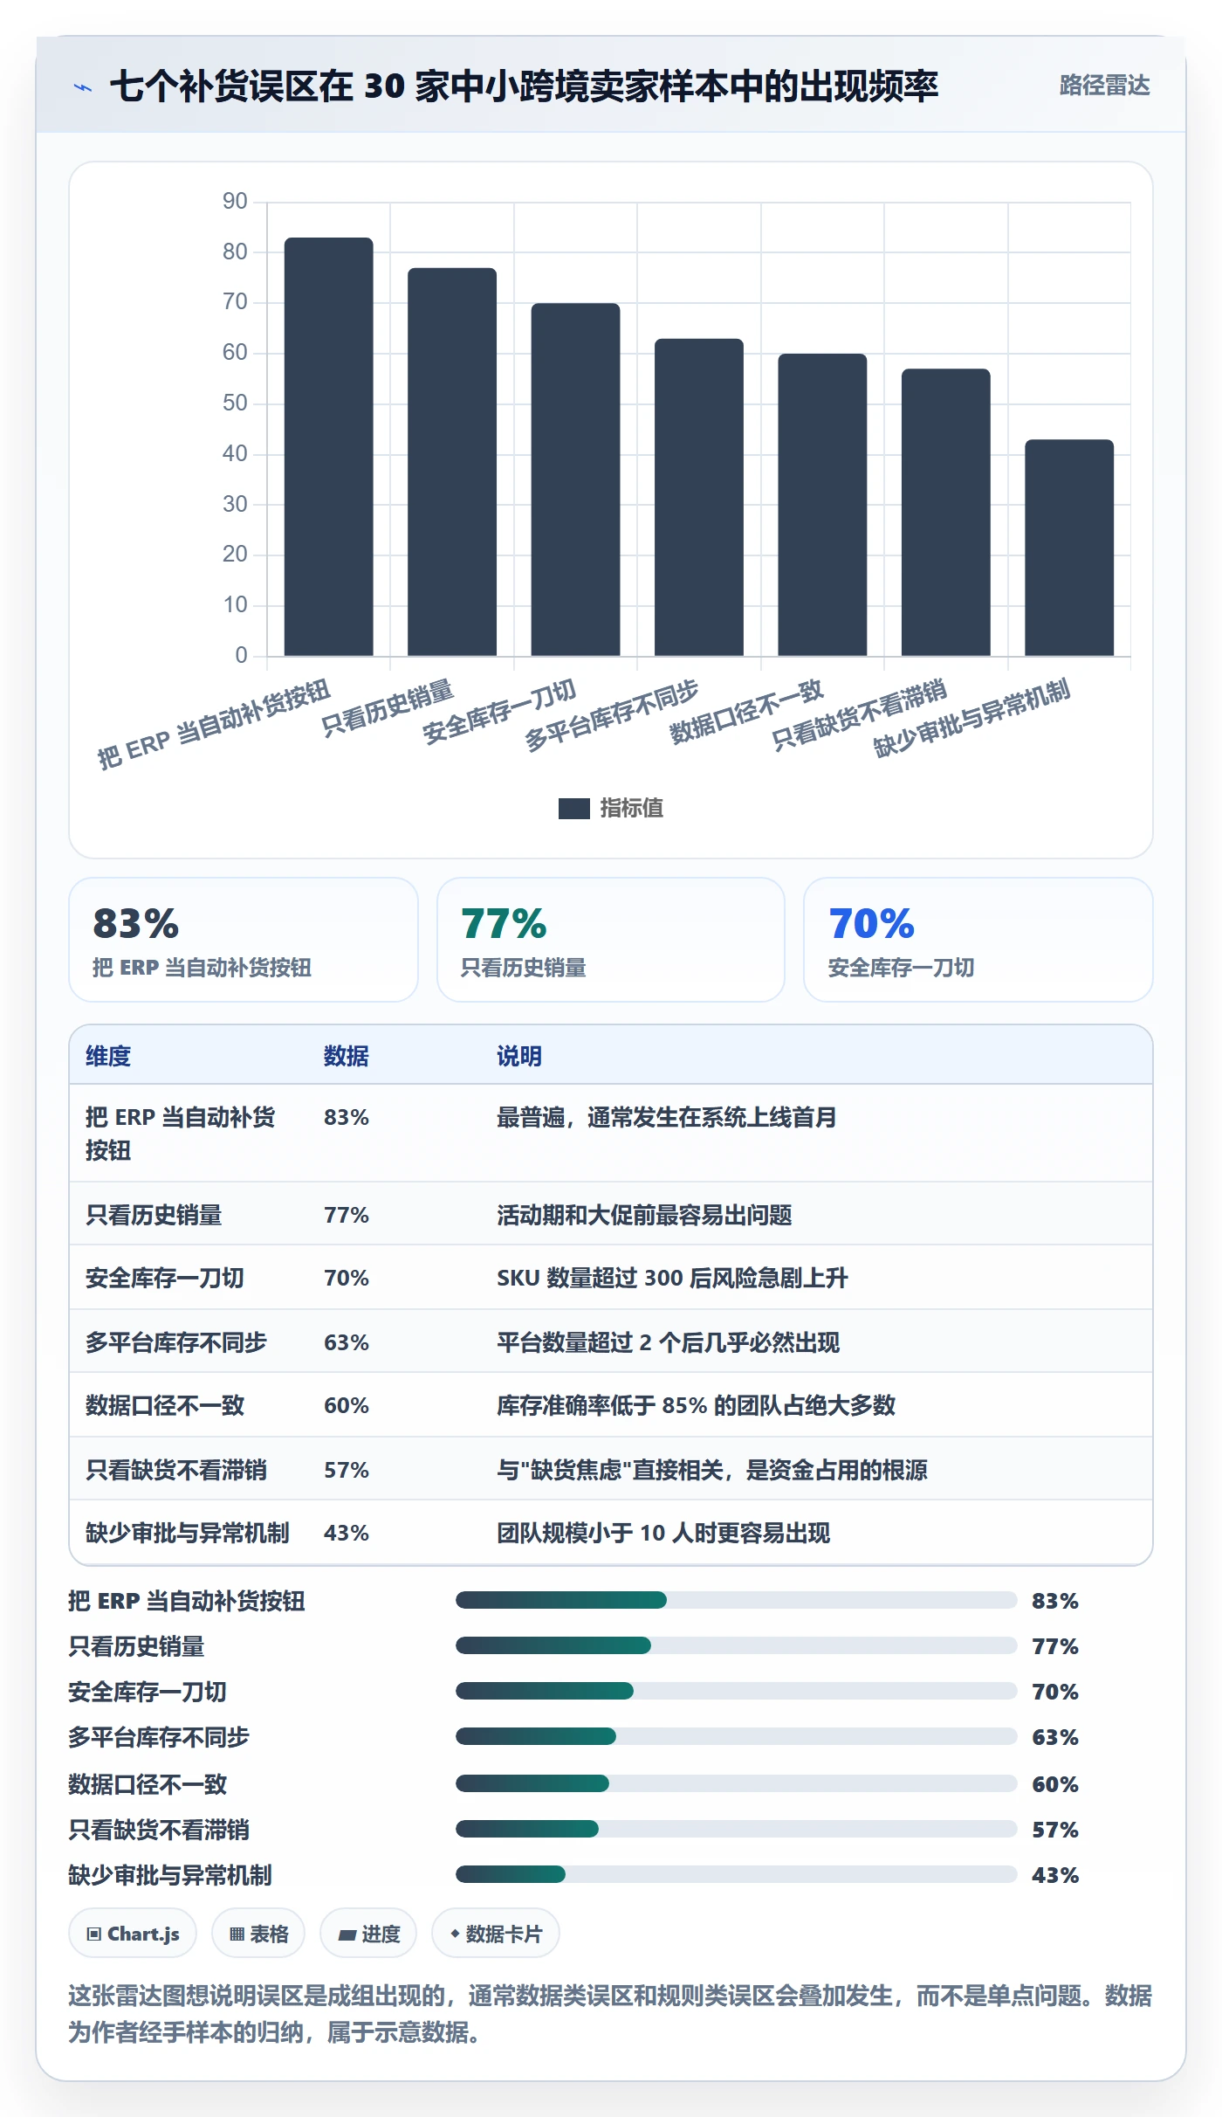Click the chart bar for 多平台库存不同步
The height and width of the screenshot is (2117, 1222).
(699, 497)
